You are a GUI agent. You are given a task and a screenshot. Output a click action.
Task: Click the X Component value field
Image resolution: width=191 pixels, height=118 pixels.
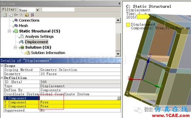pyautogui.click(x=78, y=98)
